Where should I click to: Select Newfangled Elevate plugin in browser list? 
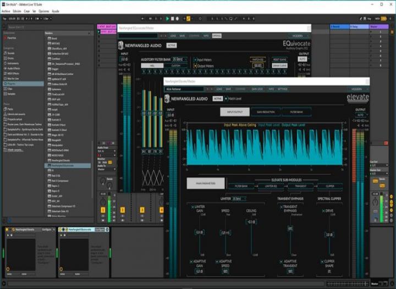(x=61, y=160)
